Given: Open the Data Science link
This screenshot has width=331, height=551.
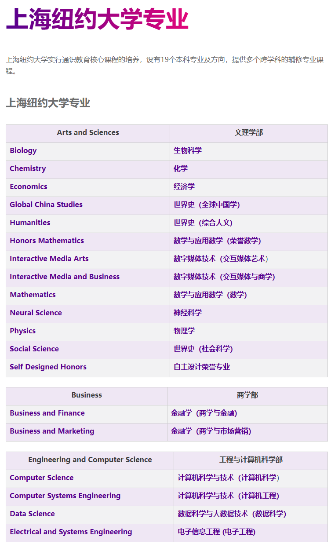Looking at the screenshot, I should pos(32,514).
